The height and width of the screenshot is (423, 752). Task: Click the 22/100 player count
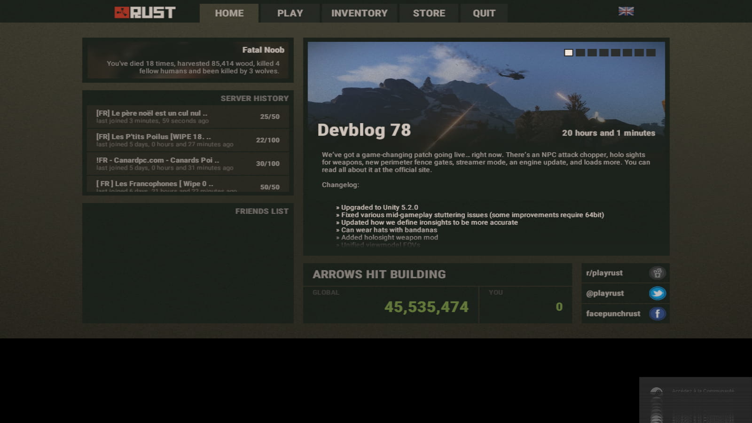pyautogui.click(x=267, y=140)
